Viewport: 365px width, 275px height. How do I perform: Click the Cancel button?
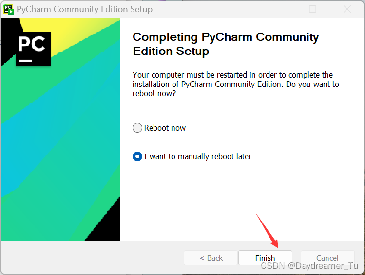coord(327,258)
